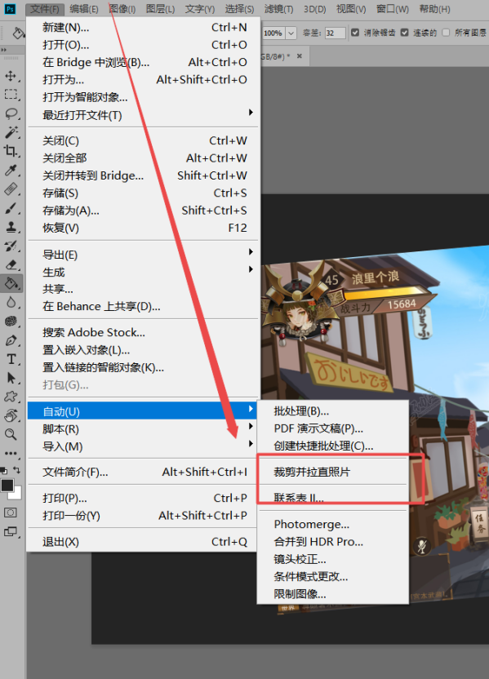Select the Blur tool
This screenshot has width=489, height=679.
(11, 302)
